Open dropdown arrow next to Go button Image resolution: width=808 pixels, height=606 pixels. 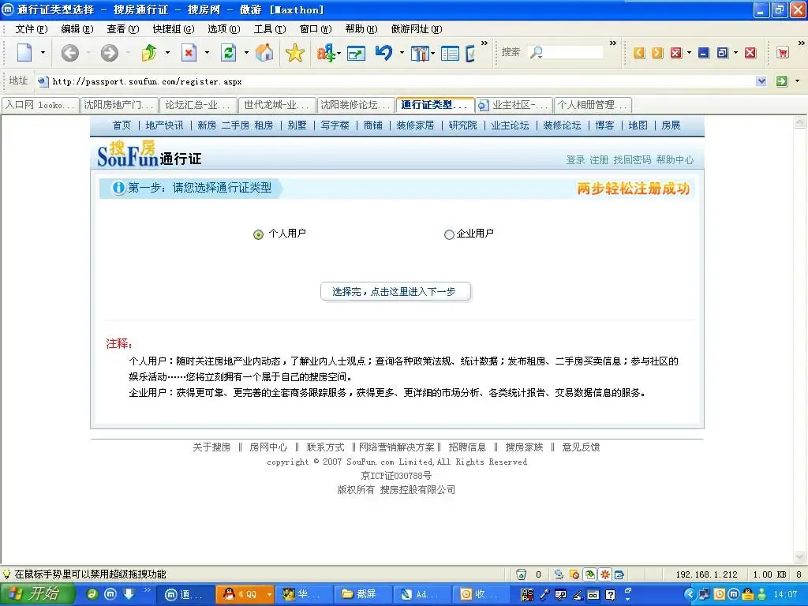point(797,81)
